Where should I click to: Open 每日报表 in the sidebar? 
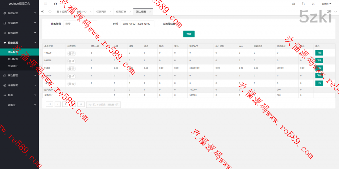(x=13, y=59)
